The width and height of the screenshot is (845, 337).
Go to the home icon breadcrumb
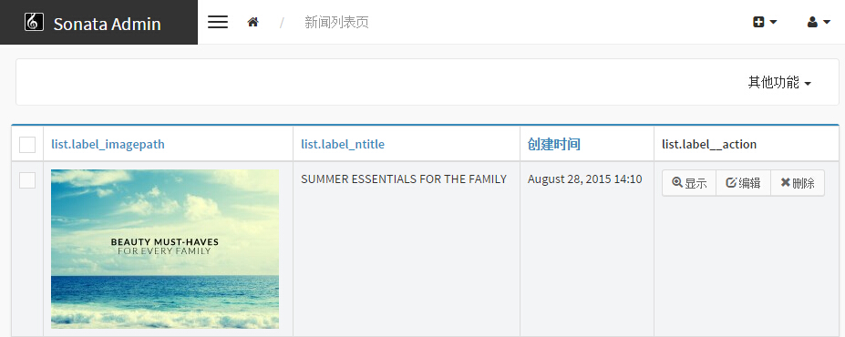[252, 22]
